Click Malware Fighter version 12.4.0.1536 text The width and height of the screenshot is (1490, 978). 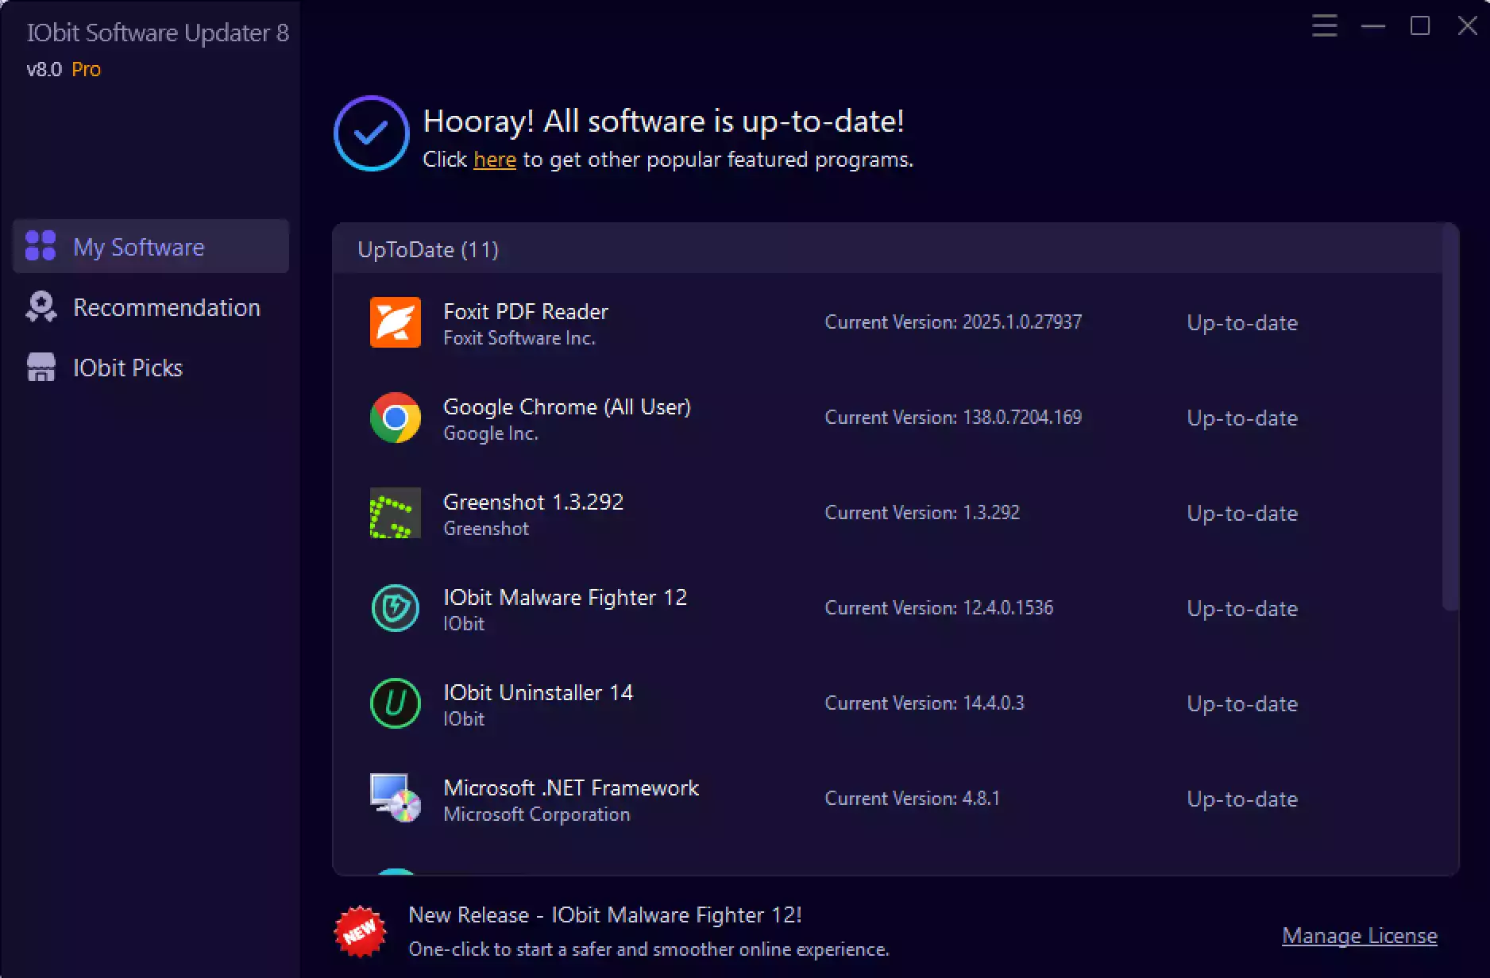[939, 608]
